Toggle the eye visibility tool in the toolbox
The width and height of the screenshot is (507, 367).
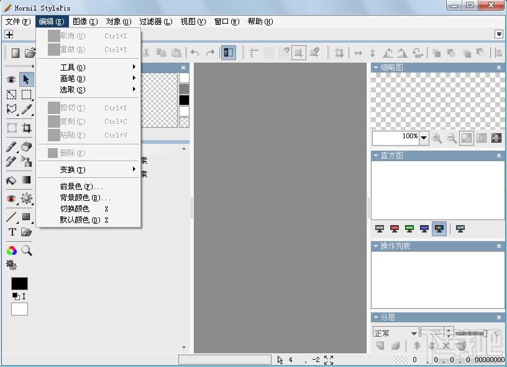pos(12,79)
